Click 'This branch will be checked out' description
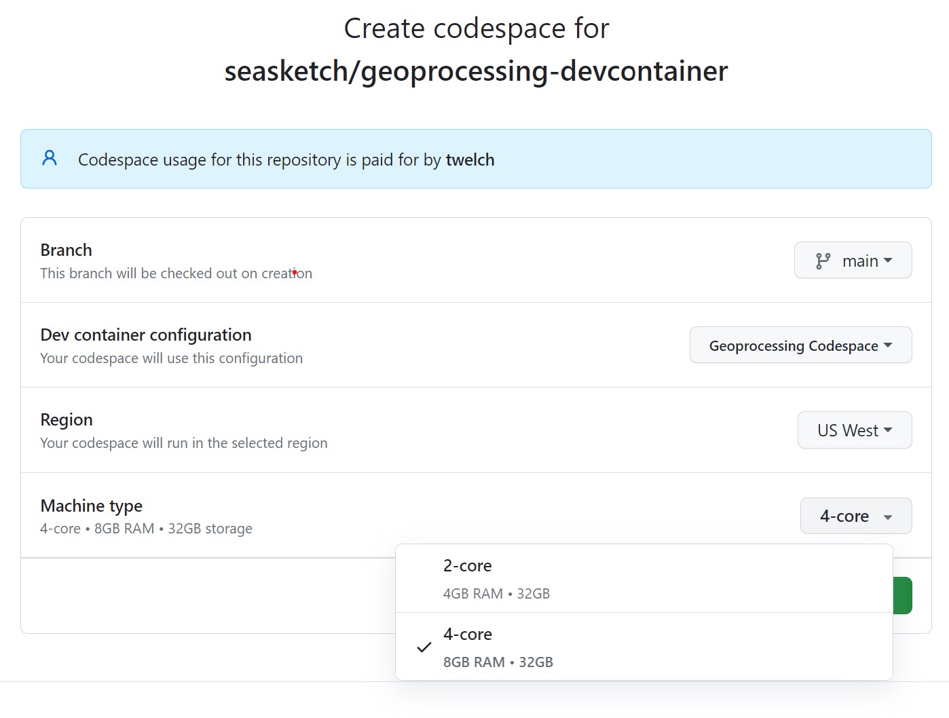This screenshot has height=718, width=949. [x=176, y=273]
